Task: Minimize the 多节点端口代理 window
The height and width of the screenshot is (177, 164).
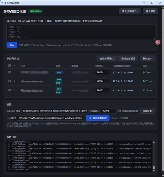Action: click(x=144, y=3)
